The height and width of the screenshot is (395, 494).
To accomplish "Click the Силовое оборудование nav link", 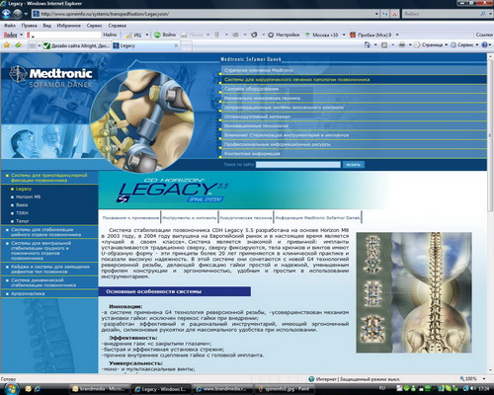I will click(x=251, y=89).
